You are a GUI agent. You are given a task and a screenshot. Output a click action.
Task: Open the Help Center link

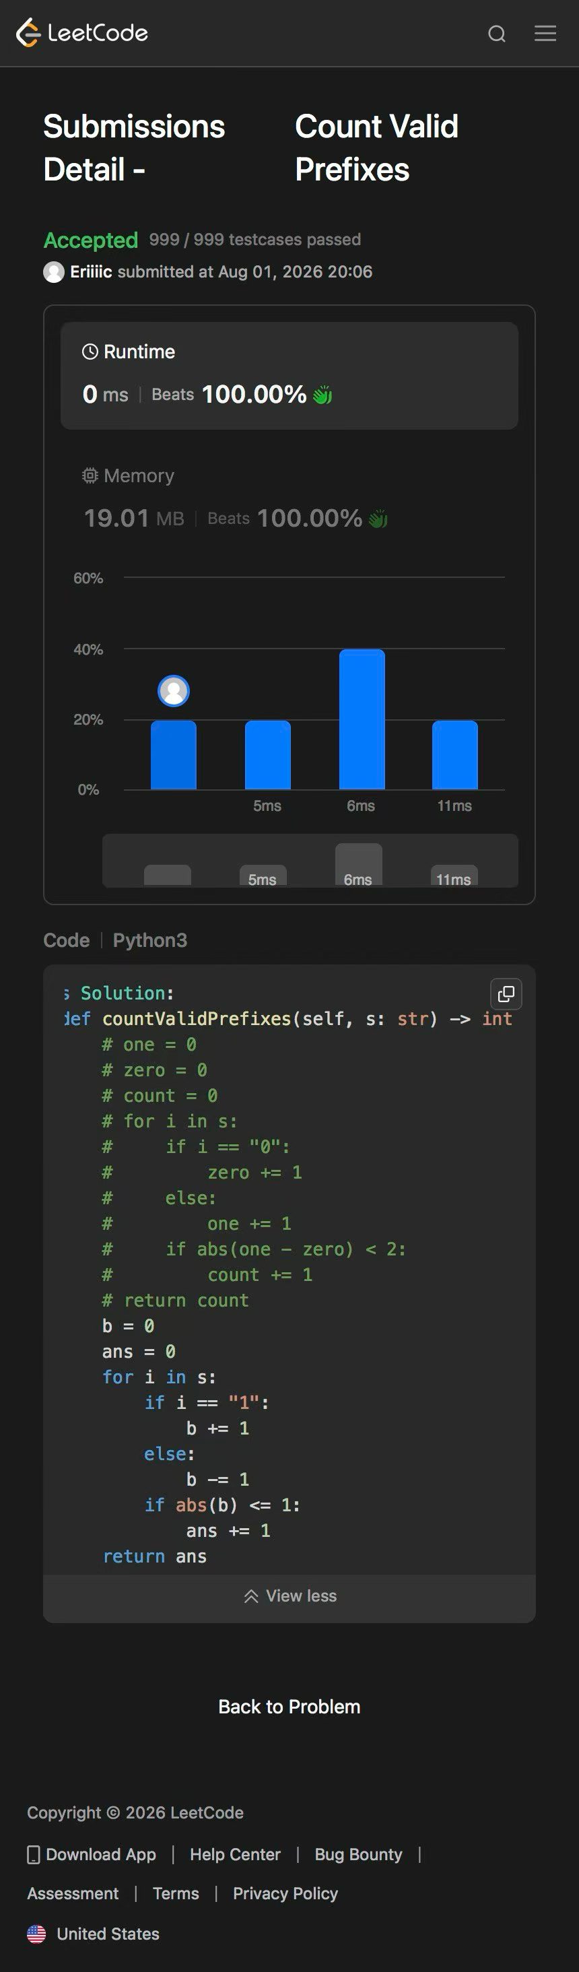pos(235,1854)
